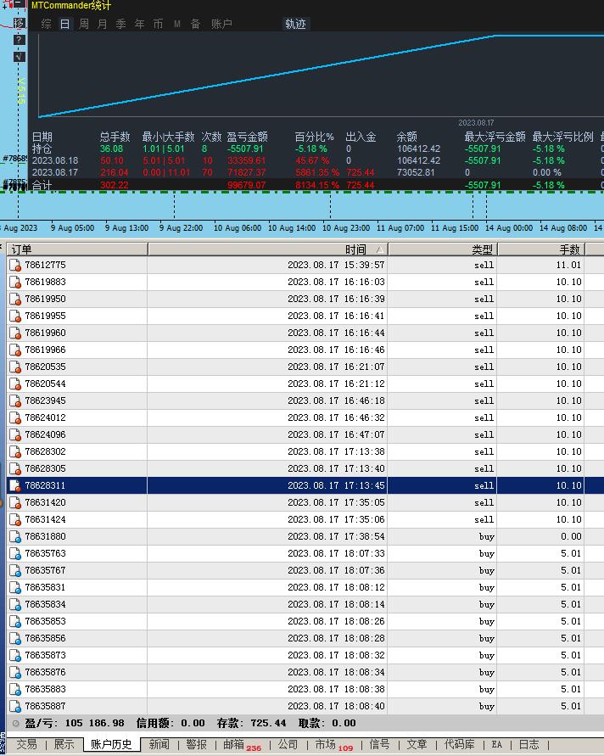Click the order icon for 78619960
The height and width of the screenshot is (756, 604).
pos(15,333)
